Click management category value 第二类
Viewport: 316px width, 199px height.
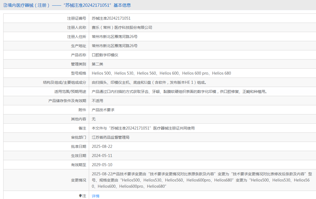[x=97, y=64]
